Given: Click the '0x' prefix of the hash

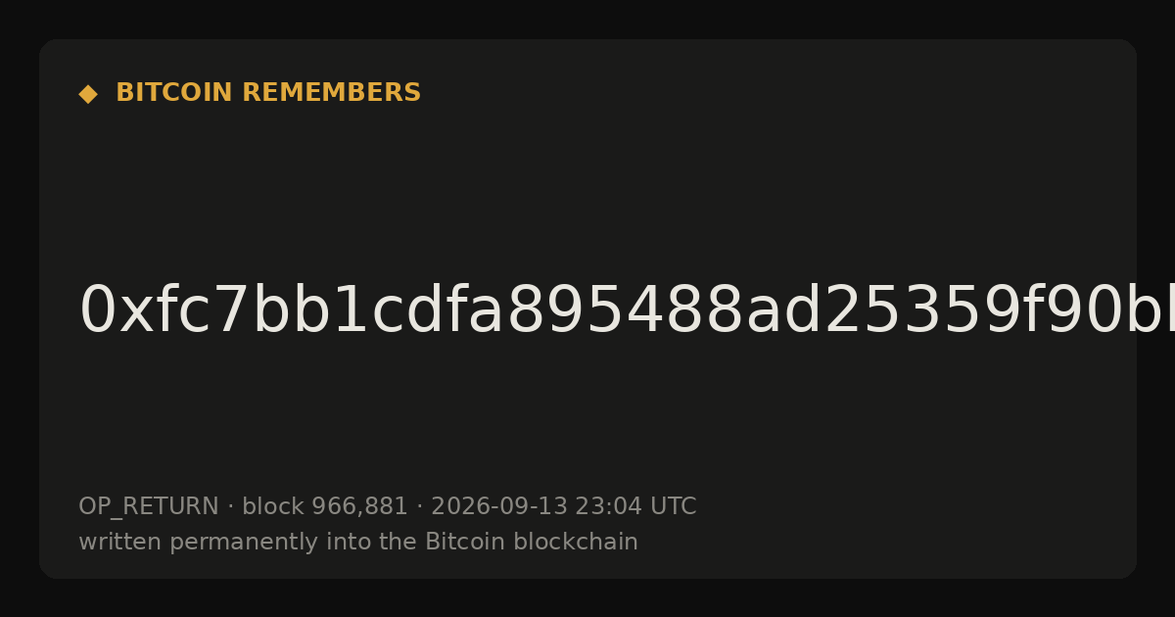Looking at the screenshot, I should [111, 310].
